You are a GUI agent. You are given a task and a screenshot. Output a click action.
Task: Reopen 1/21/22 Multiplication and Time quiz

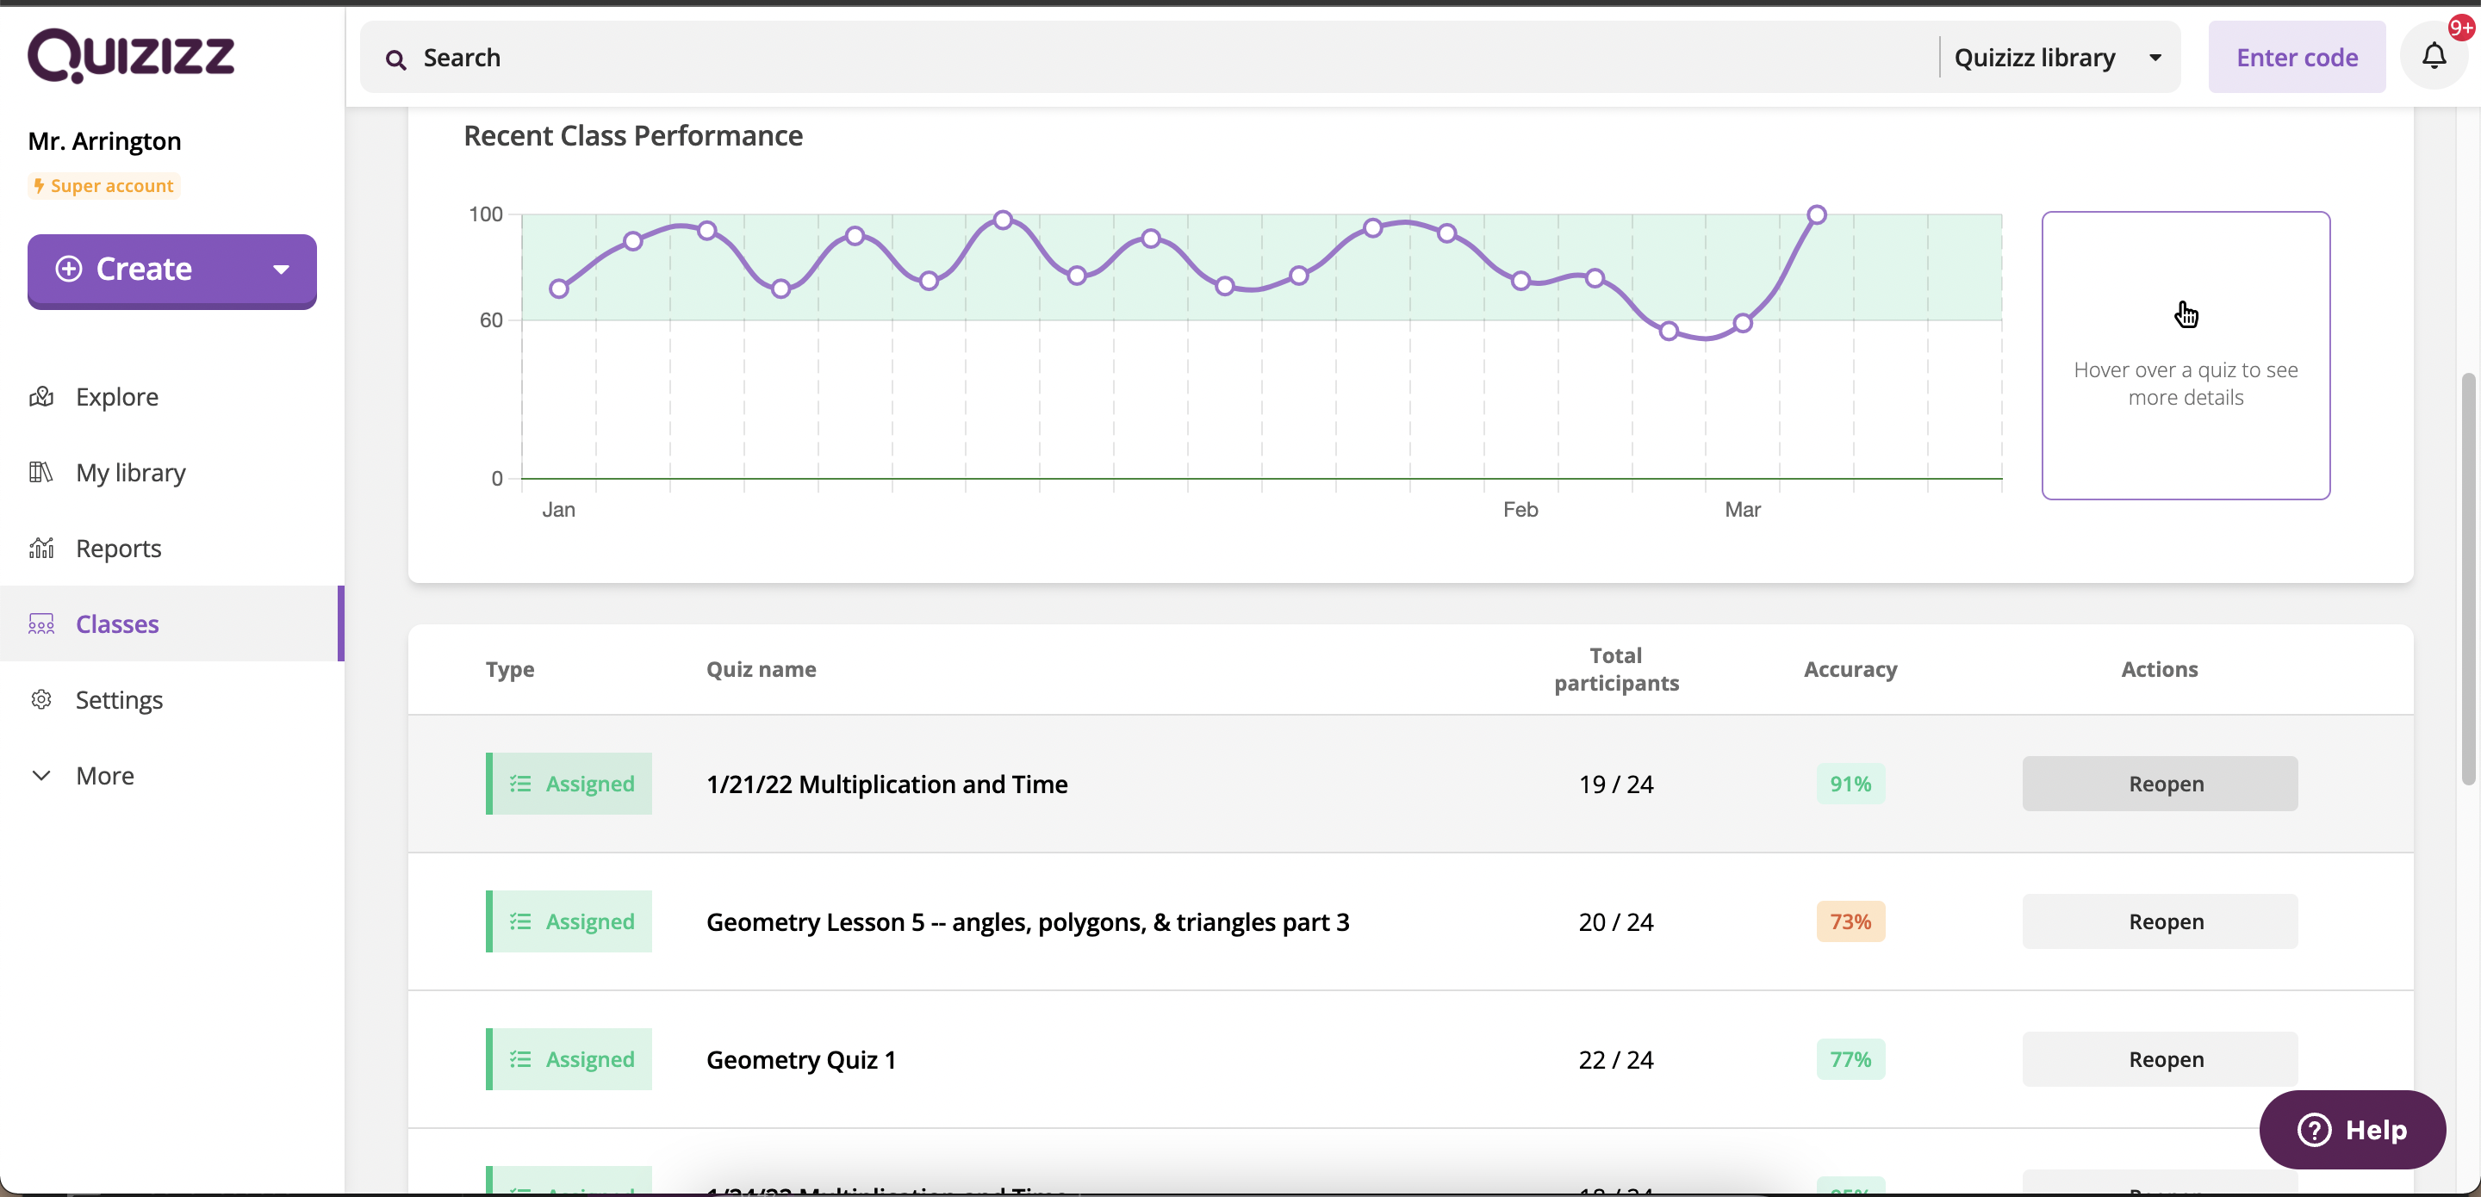point(2160,784)
